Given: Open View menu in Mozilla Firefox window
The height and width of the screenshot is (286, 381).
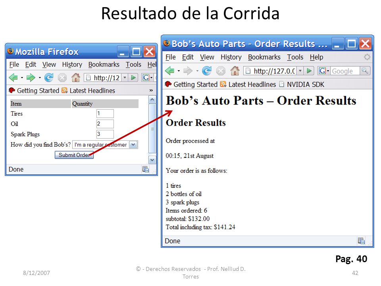Looking at the screenshot, I should tap(49, 64).
